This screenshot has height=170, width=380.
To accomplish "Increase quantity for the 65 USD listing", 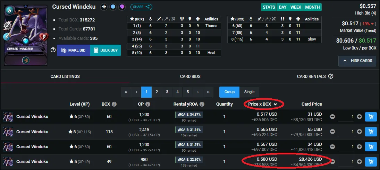I will 360,132.
